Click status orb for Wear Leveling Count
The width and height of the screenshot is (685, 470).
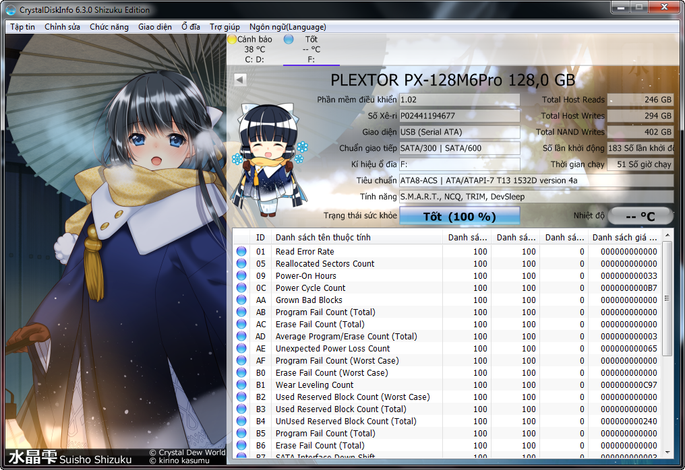pos(241,384)
